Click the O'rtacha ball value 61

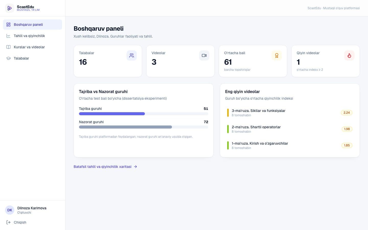[228, 62]
